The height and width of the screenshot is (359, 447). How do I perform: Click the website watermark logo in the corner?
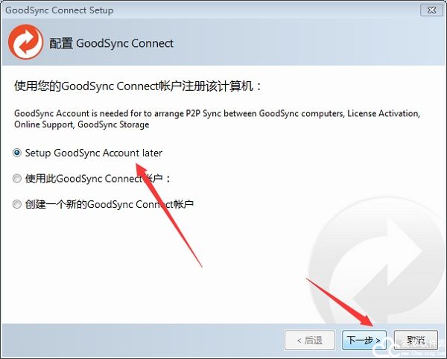(410, 348)
